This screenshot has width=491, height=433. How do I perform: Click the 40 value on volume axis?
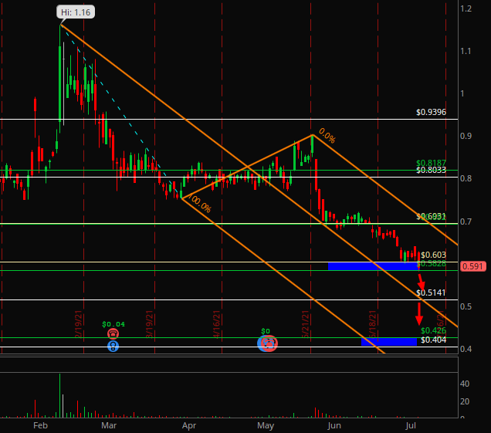pos(465,384)
